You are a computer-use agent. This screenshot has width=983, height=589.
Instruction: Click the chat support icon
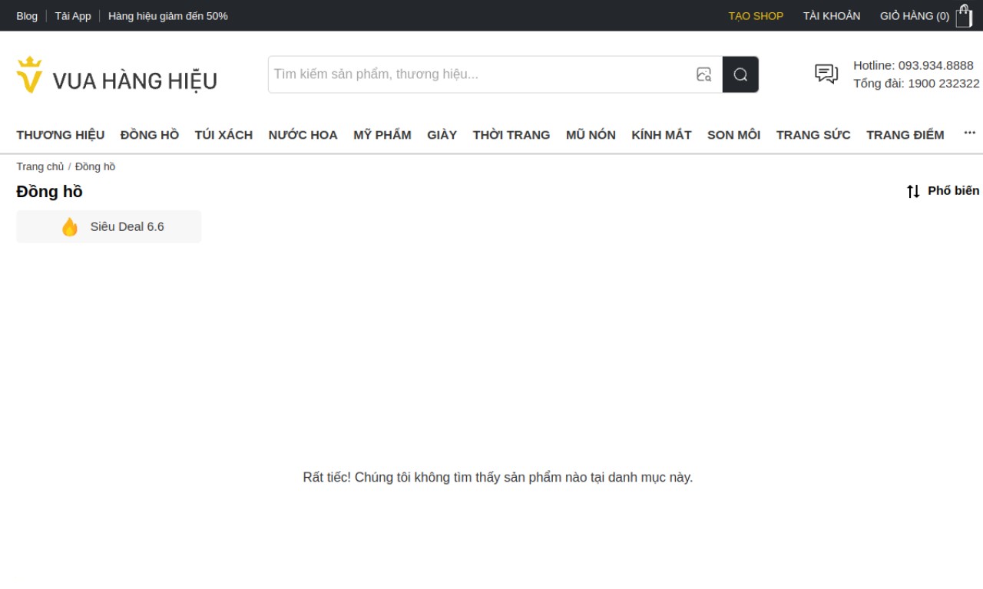tap(826, 74)
